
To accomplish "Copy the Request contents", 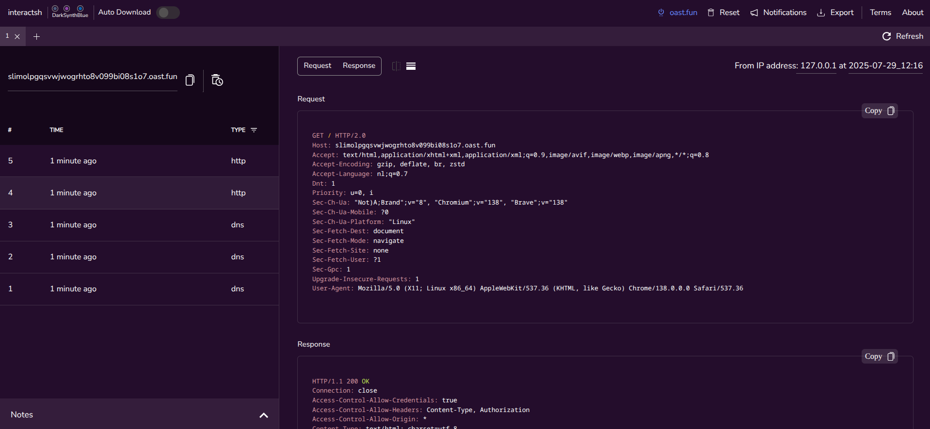I will (x=880, y=111).
